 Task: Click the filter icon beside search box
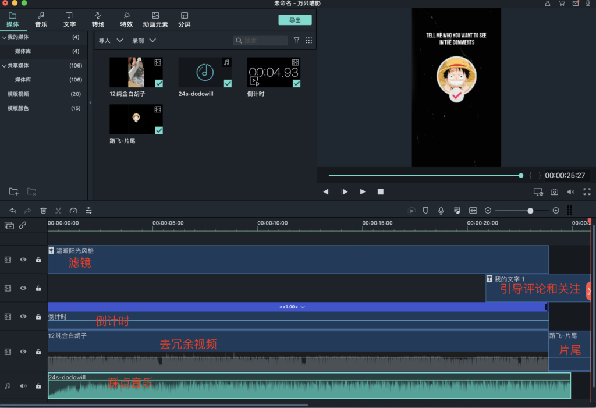[x=296, y=41]
